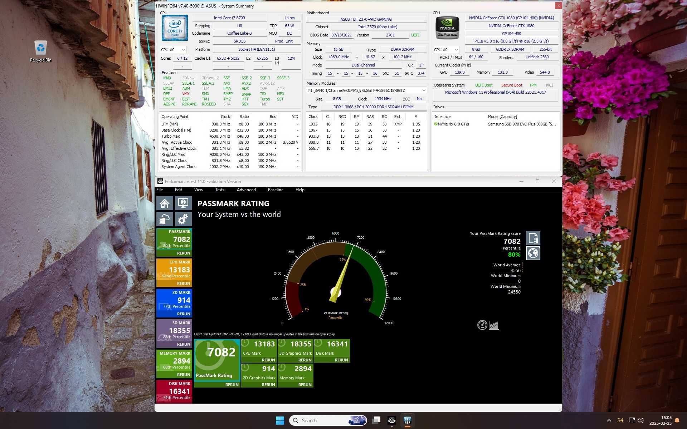Click the BIOS Date 07/13/2021 field
The width and height of the screenshot is (687, 429).
point(341,35)
